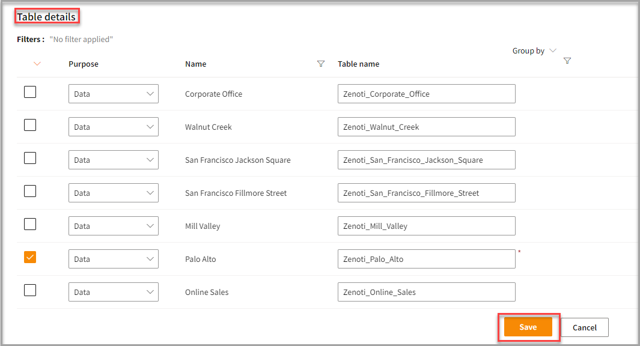The height and width of the screenshot is (346, 640).
Task: Click the Save button
Action: [528, 327]
